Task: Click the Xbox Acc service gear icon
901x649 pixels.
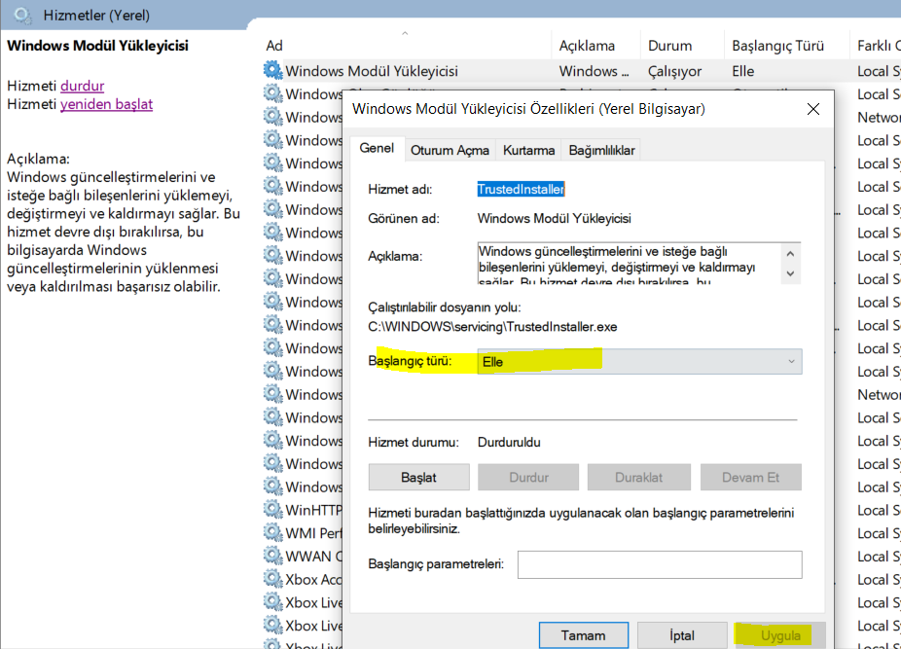Action: tap(273, 578)
